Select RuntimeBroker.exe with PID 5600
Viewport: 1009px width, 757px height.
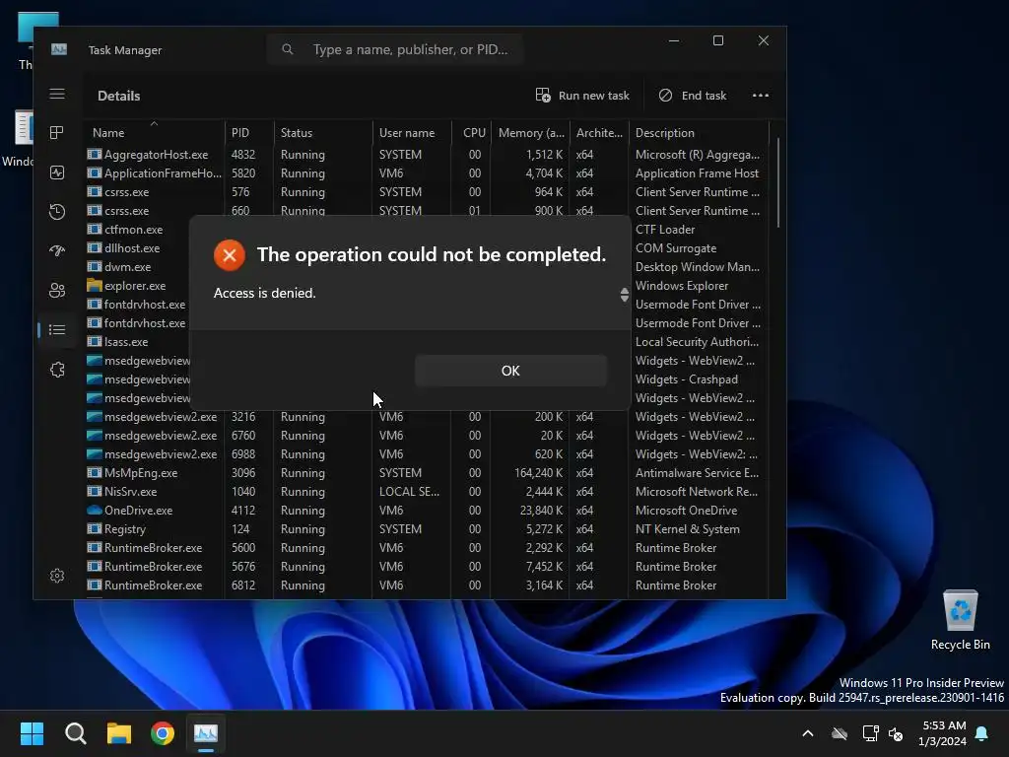[426, 547]
